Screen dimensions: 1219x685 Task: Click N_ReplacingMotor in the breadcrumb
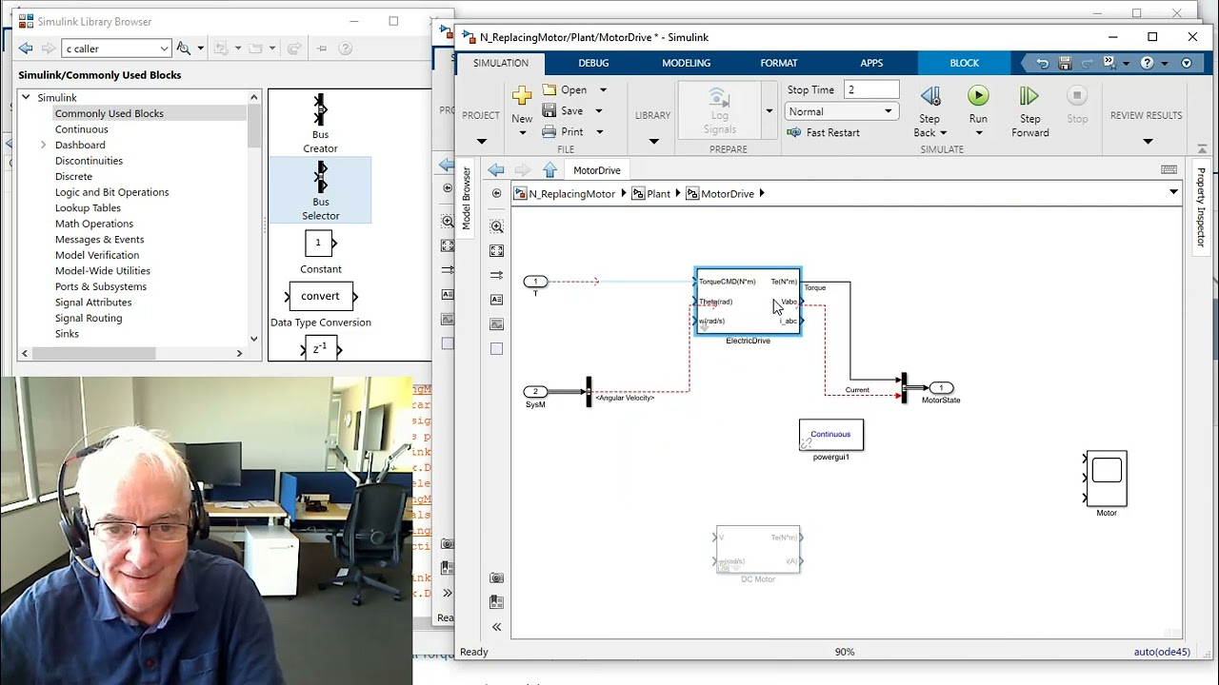[x=572, y=193]
